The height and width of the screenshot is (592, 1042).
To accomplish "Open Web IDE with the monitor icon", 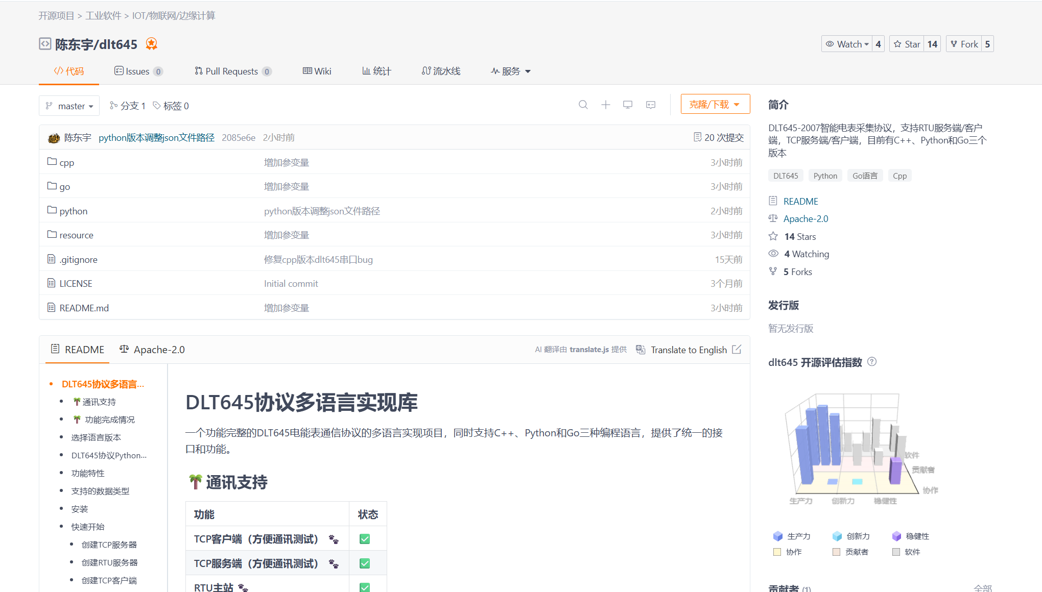I will (x=628, y=105).
